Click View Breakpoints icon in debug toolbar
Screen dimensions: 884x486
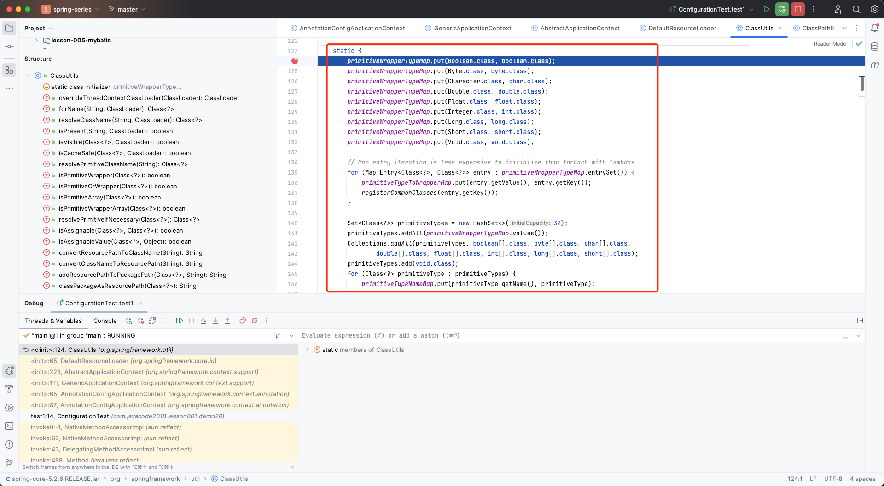click(x=243, y=321)
